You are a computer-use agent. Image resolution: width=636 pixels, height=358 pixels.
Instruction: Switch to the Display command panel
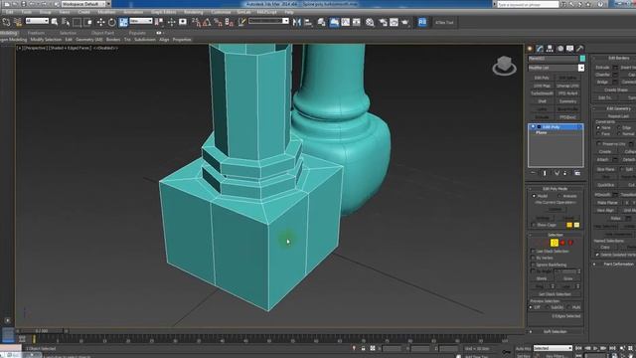(569, 49)
